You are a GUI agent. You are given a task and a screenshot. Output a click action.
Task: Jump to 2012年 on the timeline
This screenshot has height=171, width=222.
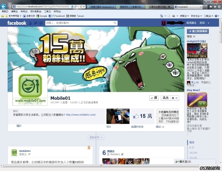193,153
